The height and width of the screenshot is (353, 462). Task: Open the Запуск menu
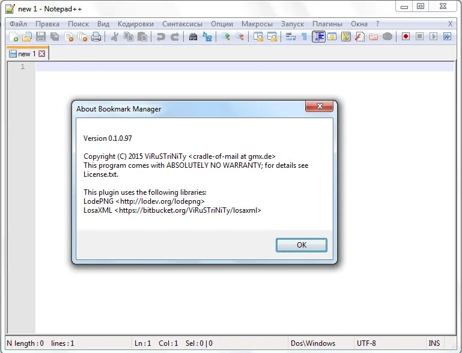[x=293, y=24]
